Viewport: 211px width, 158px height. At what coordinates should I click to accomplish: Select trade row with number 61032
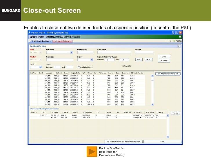click(87, 76)
